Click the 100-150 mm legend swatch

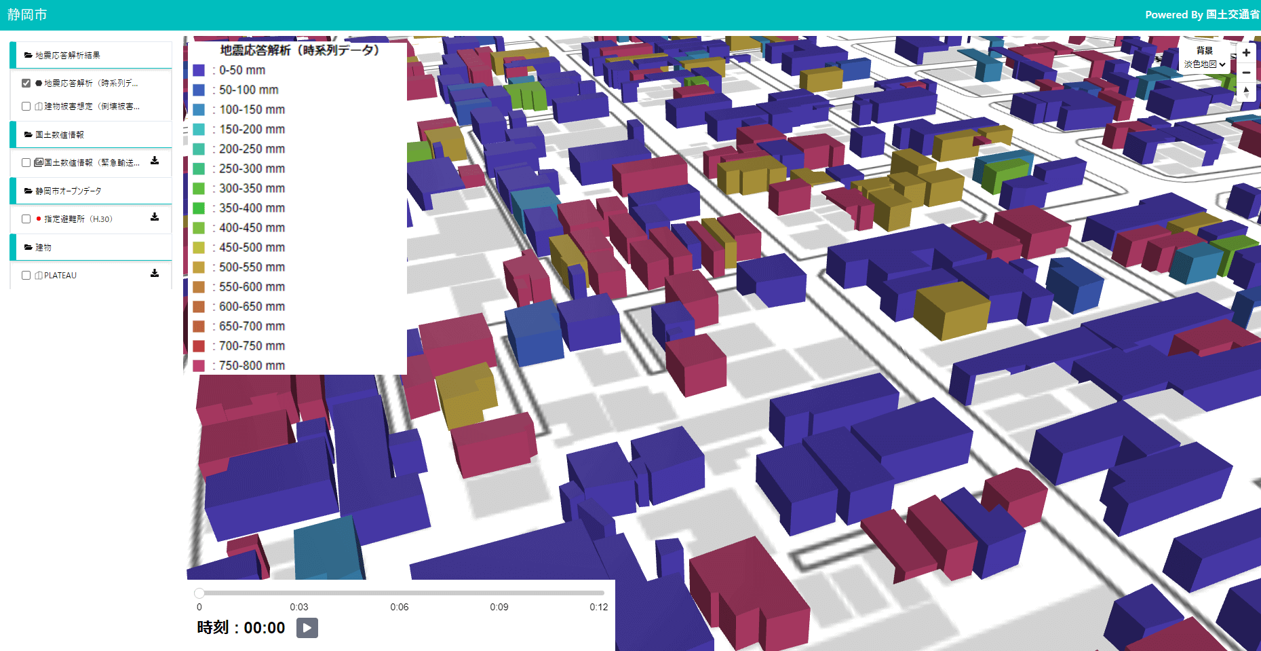[199, 109]
